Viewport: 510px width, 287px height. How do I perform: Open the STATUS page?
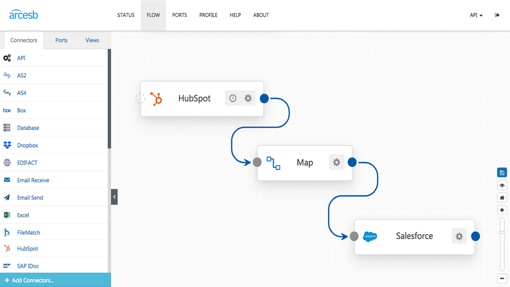tap(126, 15)
